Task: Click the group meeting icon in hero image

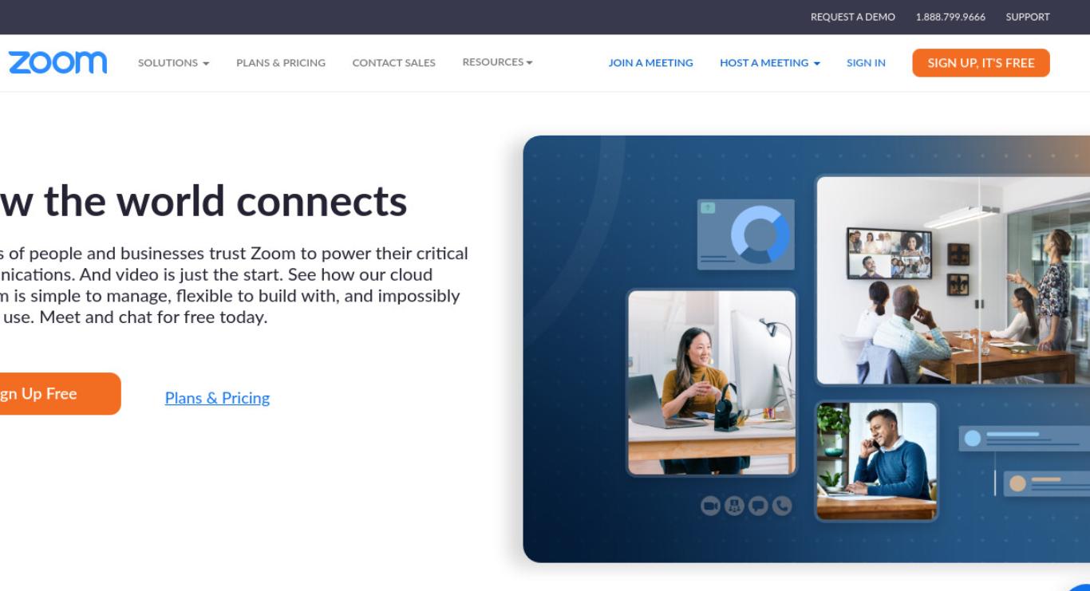Action: point(734,506)
